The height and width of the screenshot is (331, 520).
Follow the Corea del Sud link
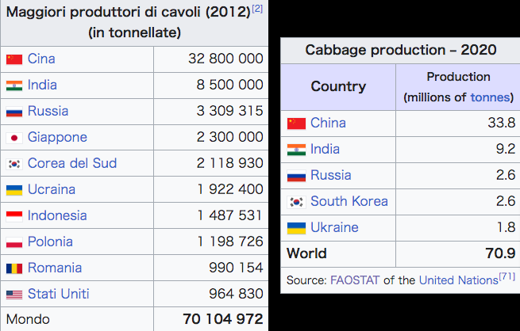coord(71,164)
